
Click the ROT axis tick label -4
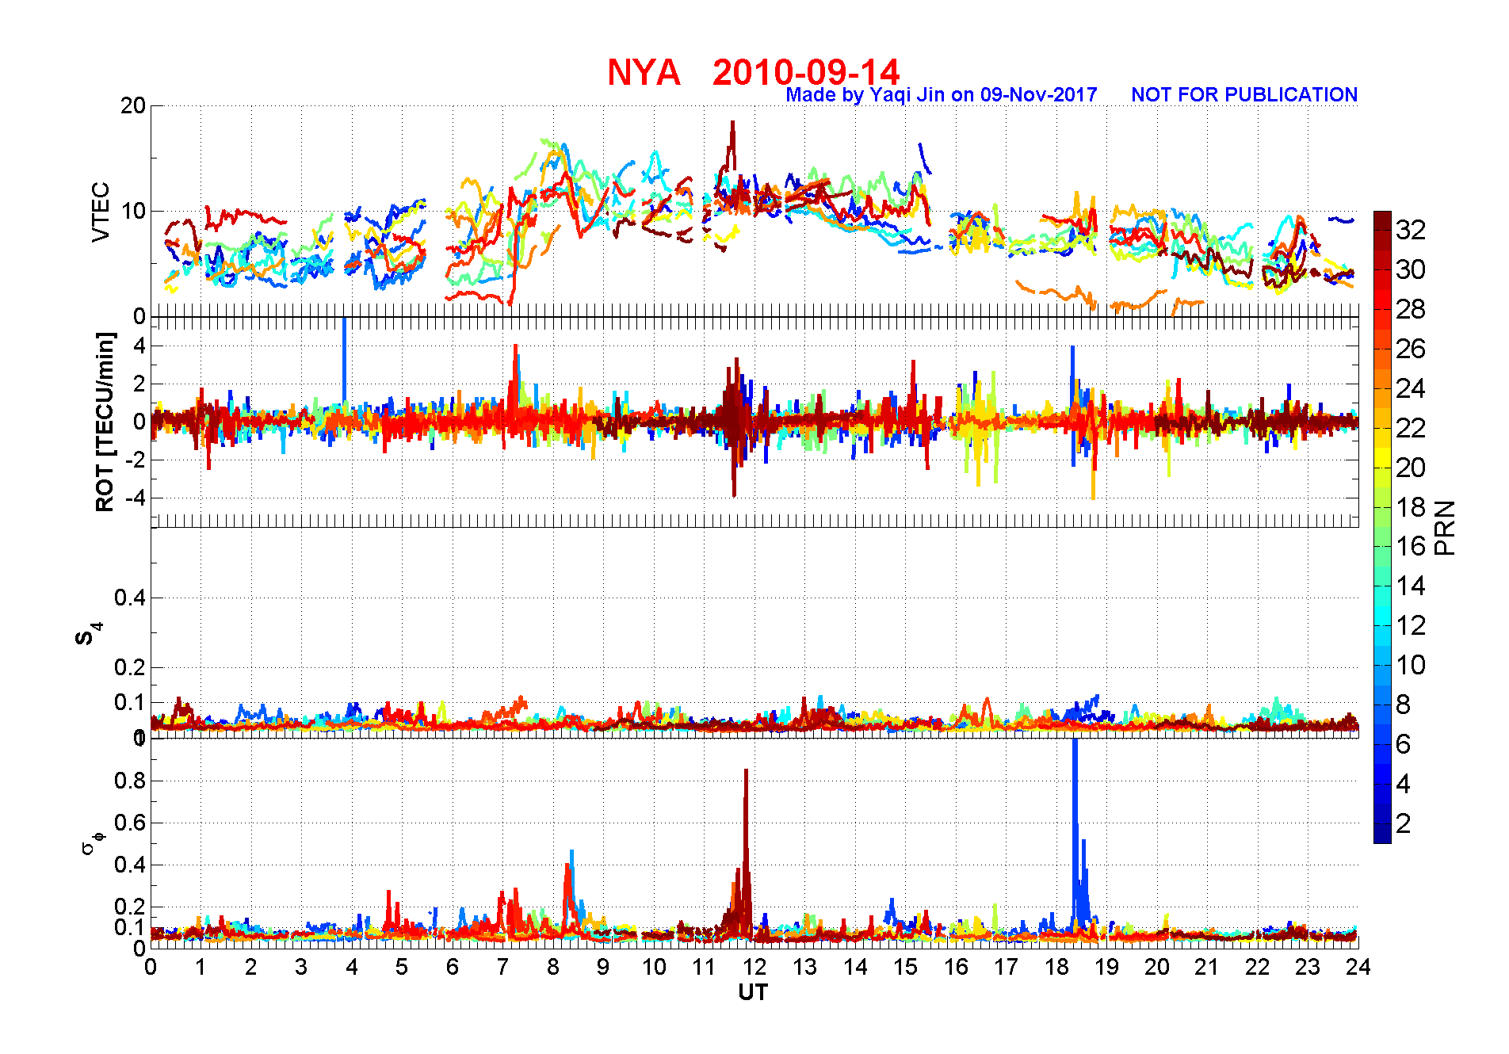pos(136,498)
